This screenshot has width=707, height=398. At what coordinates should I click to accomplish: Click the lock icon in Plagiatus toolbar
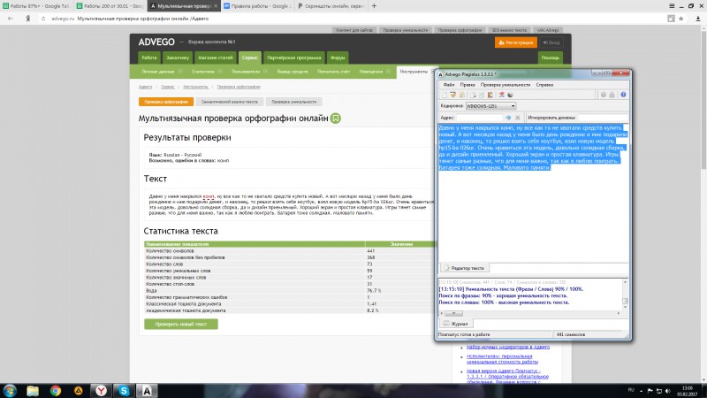pos(612,95)
